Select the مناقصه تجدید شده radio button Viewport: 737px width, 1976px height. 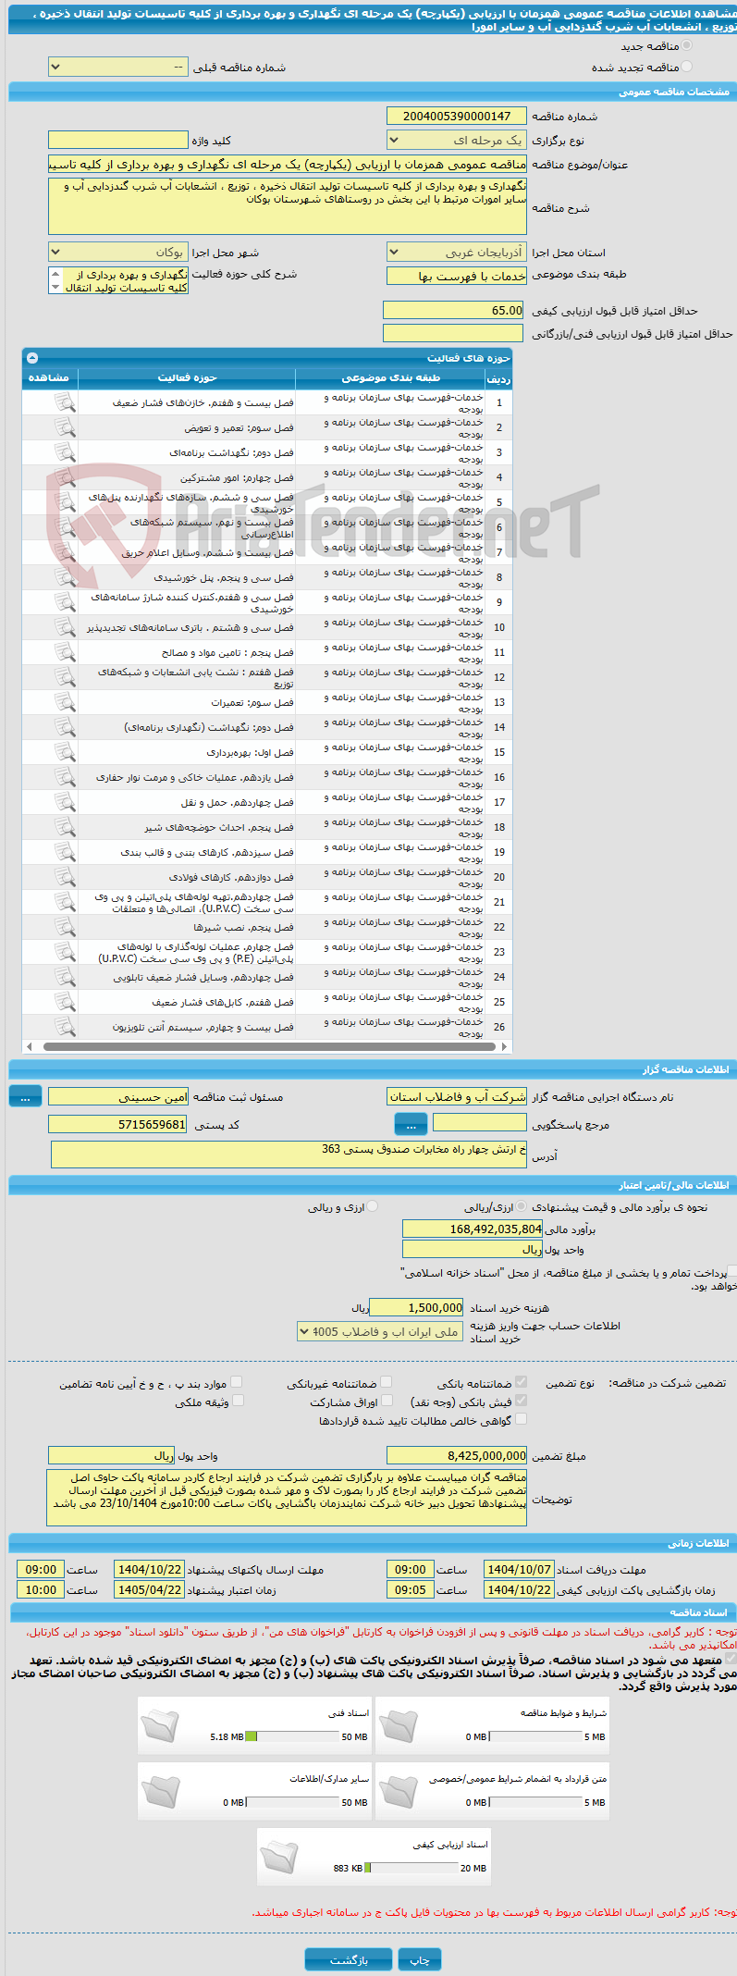(686, 67)
